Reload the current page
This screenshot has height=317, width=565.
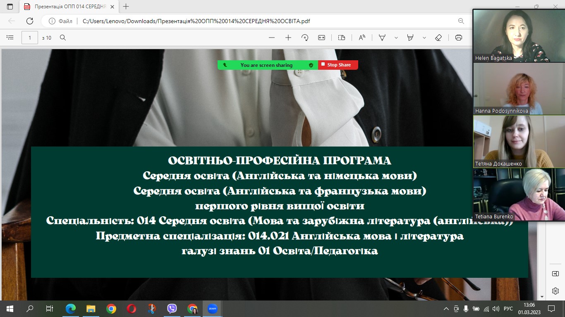(x=30, y=21)
